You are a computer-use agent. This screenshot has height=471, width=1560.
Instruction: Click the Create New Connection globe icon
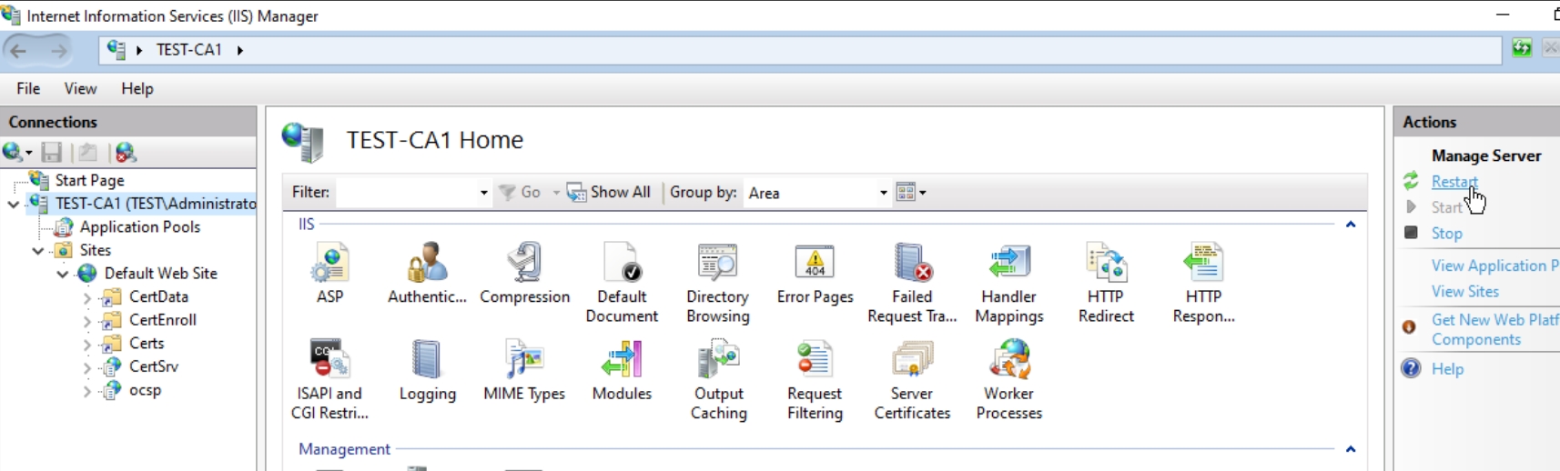(x=13, y=152)
